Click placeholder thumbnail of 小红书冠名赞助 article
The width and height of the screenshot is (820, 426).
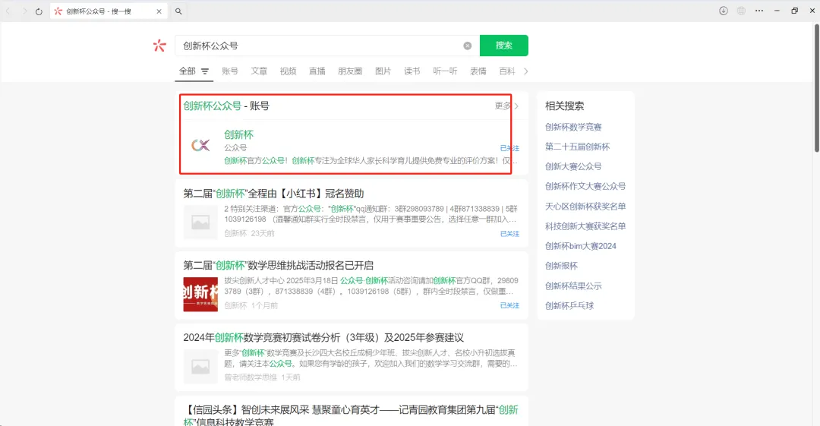(x=200, y=222)
